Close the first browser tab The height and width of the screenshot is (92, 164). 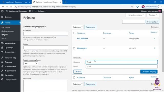30,2
